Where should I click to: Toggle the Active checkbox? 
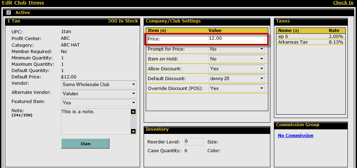tap(9, 13)
